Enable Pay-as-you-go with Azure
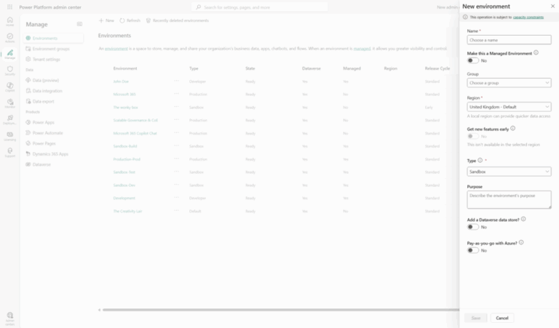Screen dimensions: 559x328 tap(473, 250)
